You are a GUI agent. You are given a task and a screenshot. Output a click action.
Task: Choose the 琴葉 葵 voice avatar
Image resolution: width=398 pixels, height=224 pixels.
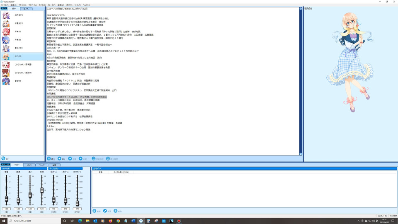[x=6, y=40]
